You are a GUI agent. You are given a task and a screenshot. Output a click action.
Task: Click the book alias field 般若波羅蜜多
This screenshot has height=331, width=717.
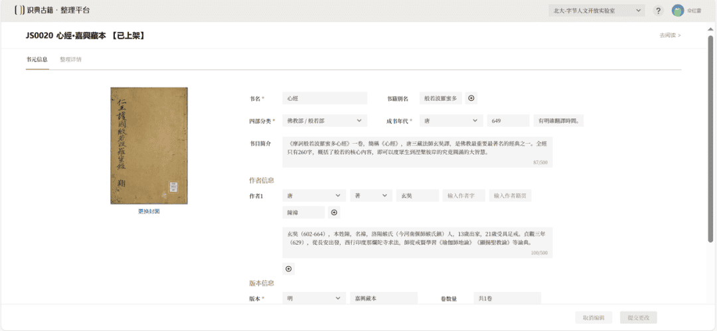[440, 98]
